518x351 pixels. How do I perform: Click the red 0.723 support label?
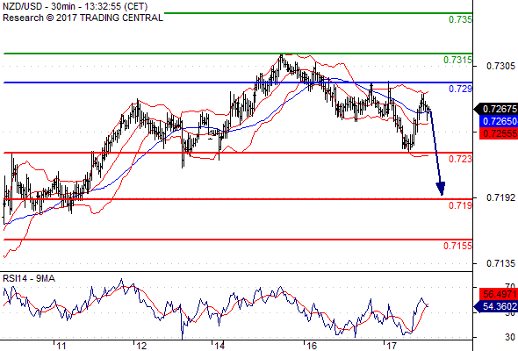[460, 159]
